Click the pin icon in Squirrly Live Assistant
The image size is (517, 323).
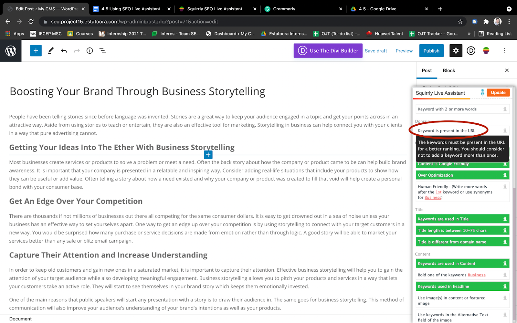pos(482,92)
